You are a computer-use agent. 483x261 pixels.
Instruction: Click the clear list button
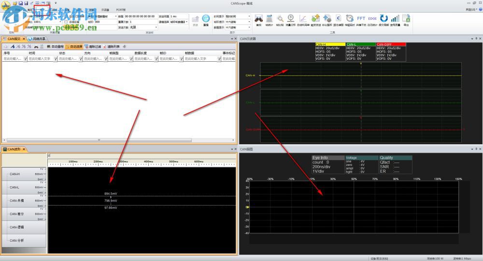[112, 46]
